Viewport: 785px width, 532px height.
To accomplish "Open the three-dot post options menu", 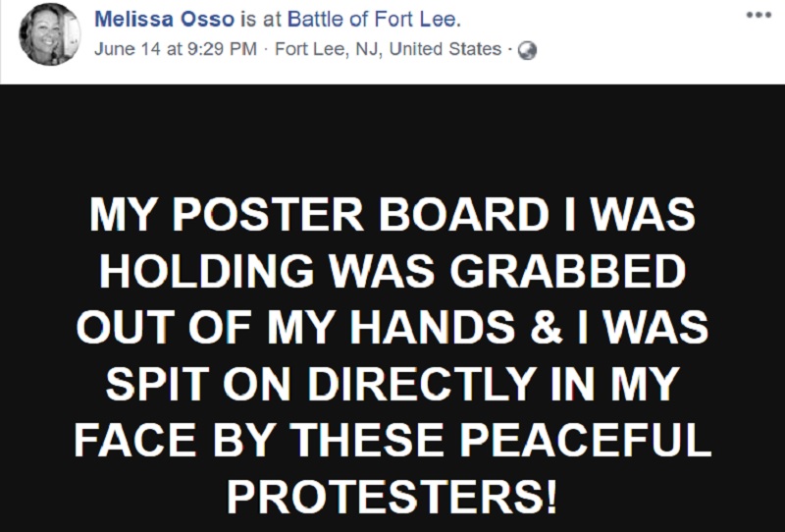I will (759, 15).
